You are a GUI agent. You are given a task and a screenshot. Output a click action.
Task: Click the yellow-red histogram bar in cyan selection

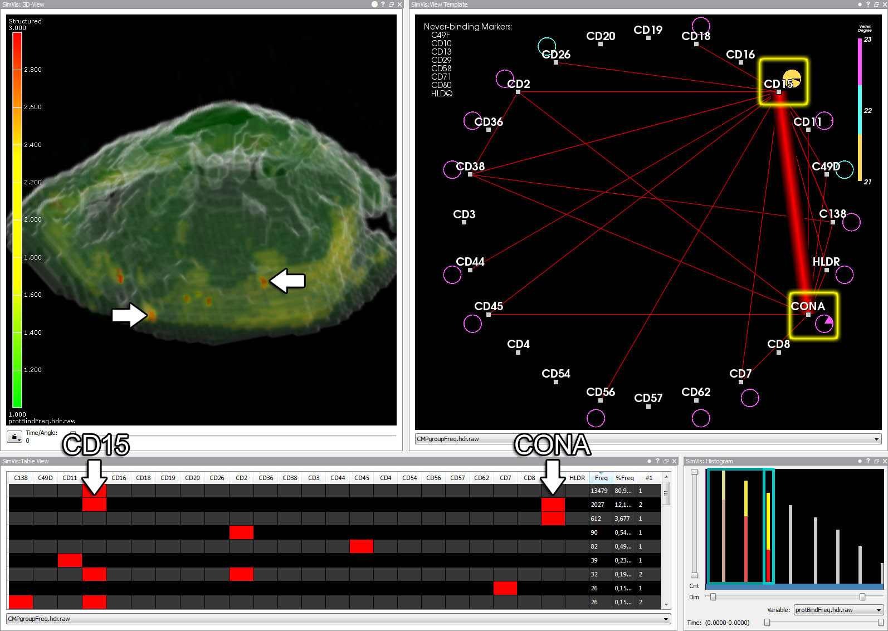click(768, 537)
